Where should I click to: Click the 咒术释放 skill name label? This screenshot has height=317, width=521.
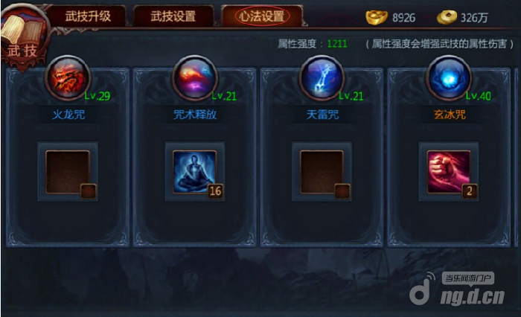tap(195, 115)
